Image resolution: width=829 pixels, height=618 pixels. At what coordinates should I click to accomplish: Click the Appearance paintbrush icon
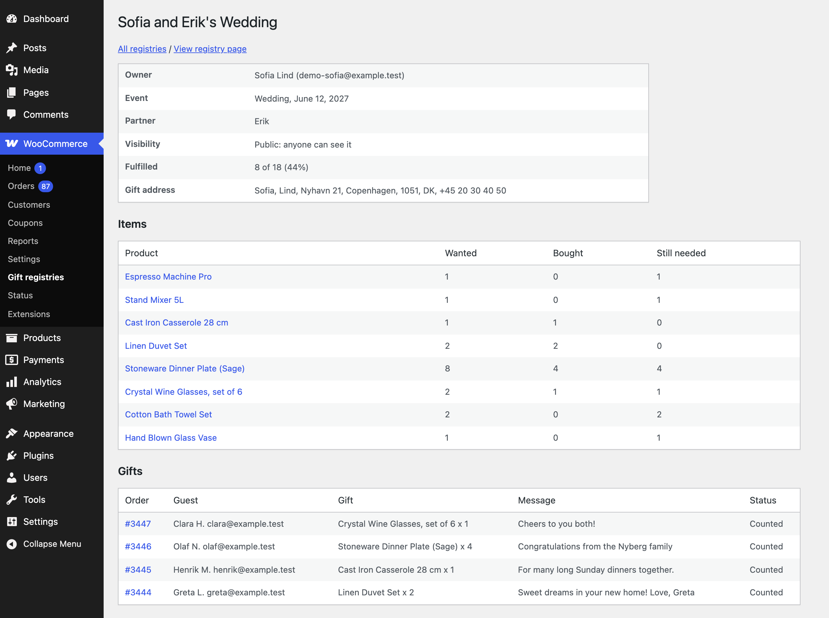[12, 434]
